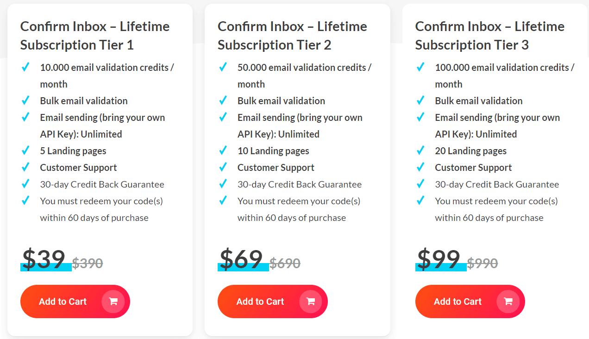Add the Tier 2 plan to cart
Image resolution: width=589 pixels, height=339 pixels.
[x=260, y=301]
